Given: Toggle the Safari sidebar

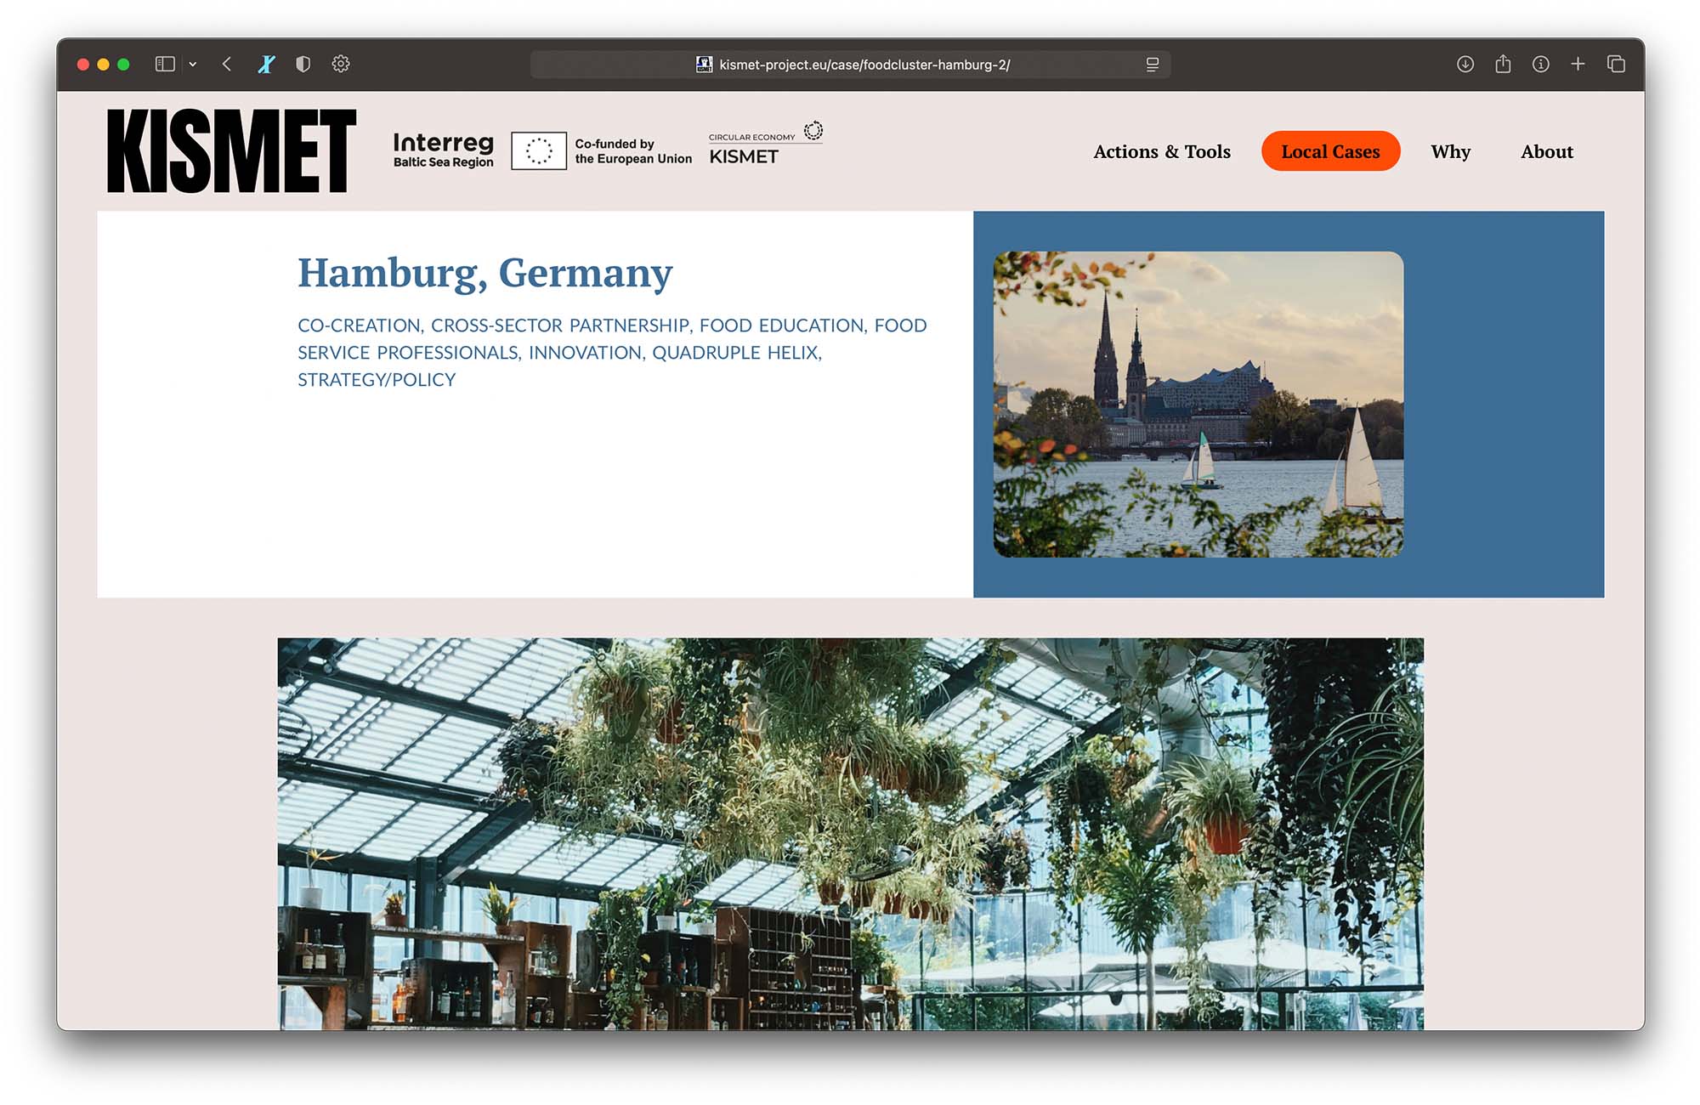Looking at the screenshot, I should [x=165, y=64].
